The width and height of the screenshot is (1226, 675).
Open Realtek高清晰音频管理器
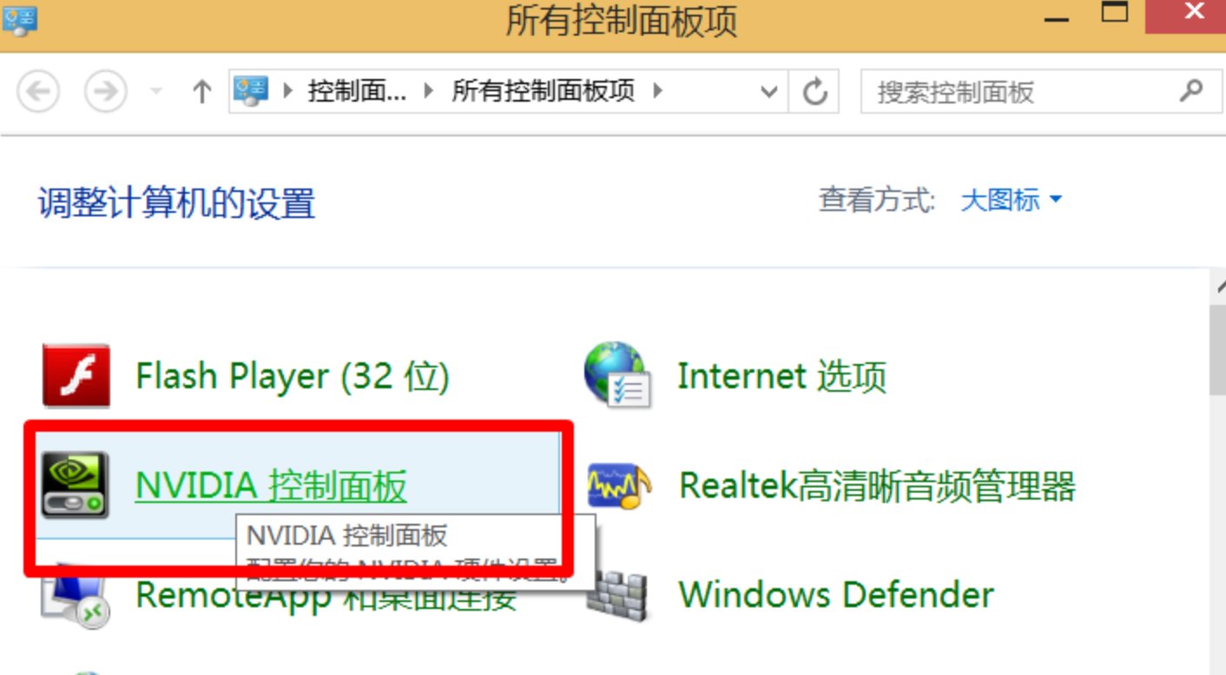pyautogui.click(x=877, y=487)
